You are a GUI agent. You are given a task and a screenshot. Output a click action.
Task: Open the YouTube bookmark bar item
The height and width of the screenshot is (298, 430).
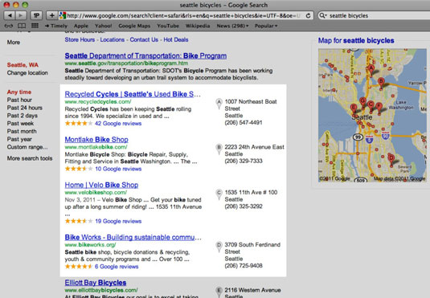click(168, 26)
